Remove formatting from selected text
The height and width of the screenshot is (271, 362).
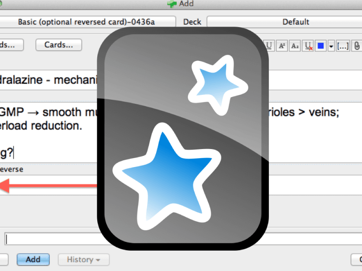308,46
